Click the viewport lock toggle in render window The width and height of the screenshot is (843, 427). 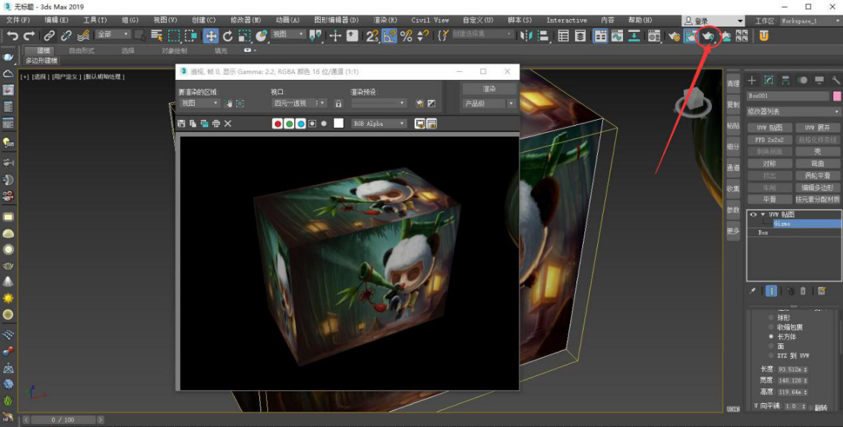coord(338,103)
